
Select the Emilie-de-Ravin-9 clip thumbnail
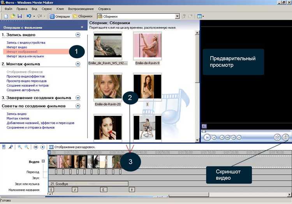coord(148,46)
